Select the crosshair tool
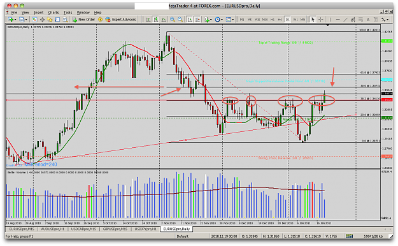Image resolution: width=398 pixels, height=246 pixels. click(320, 20)
